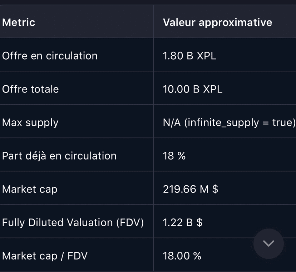This screenshot has width=296, height=272.
Task: Click the 1.80 B XPL value
Action: (x=189, y=56)
